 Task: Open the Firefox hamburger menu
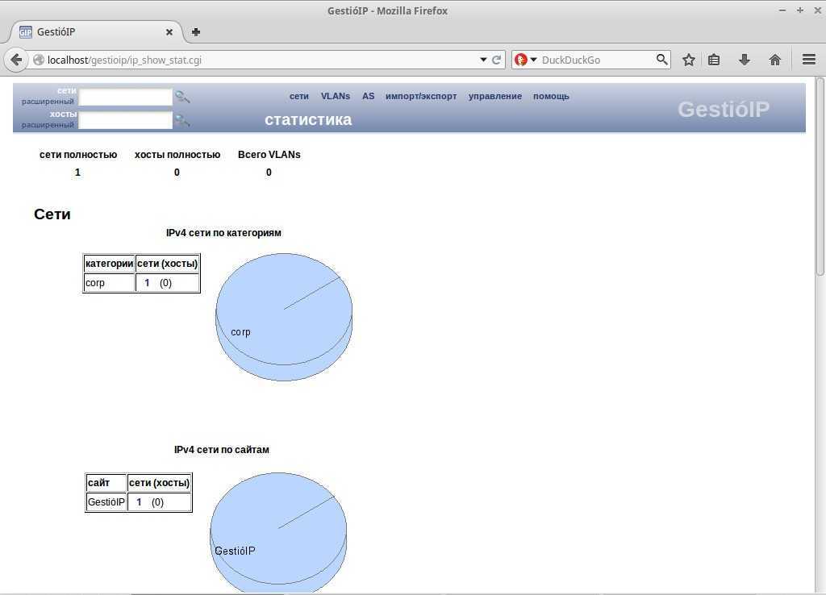click(x=809, y=60)
